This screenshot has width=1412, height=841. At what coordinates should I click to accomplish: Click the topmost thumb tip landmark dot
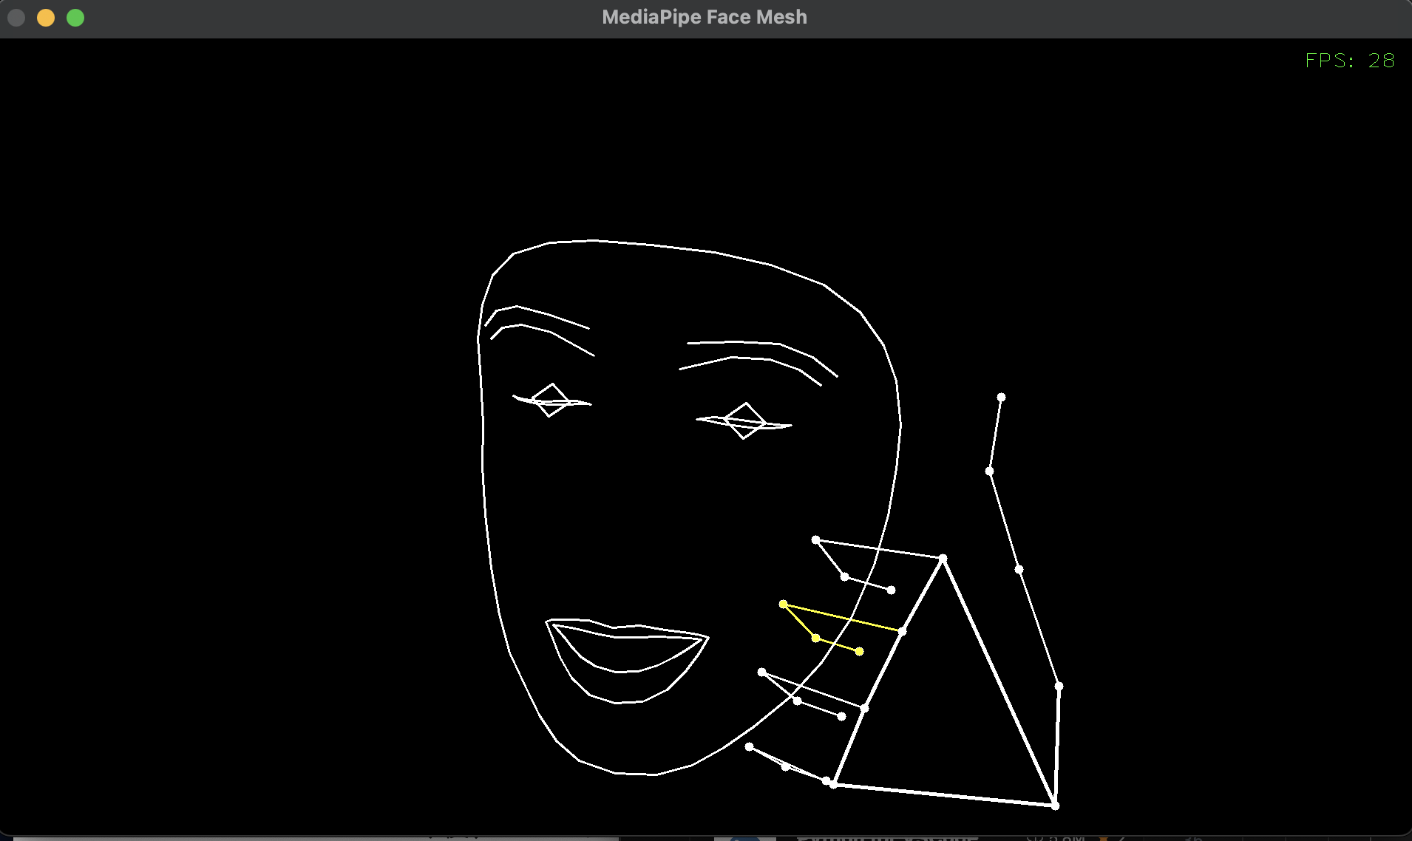pos(1001,398)
